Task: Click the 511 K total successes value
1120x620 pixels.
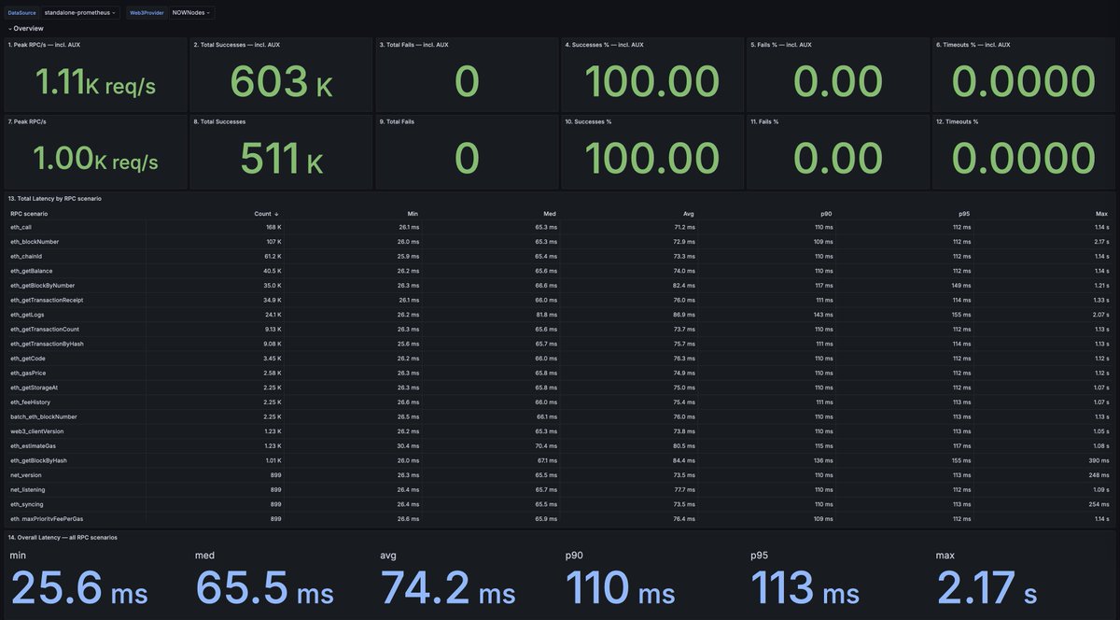Action: click(281, 161)
